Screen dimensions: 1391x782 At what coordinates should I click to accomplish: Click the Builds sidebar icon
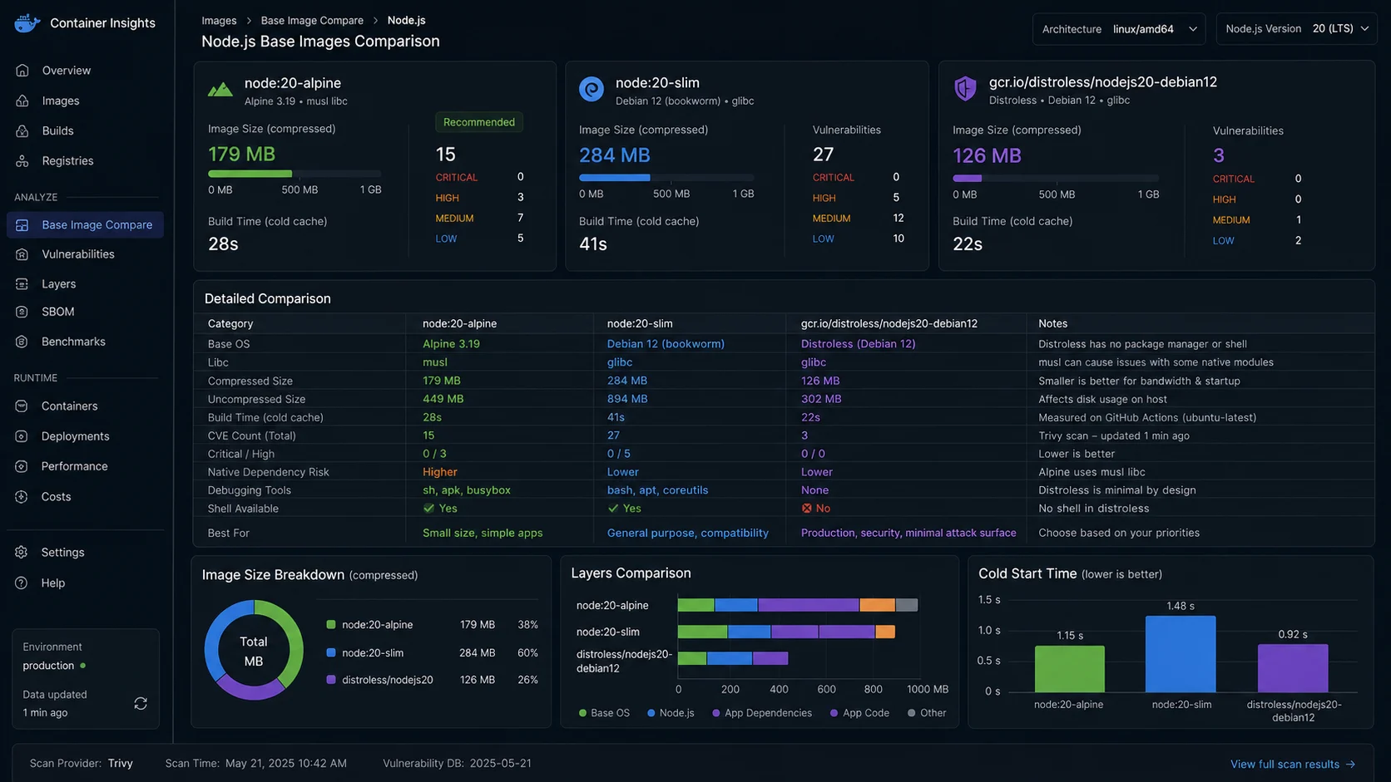coord(22,130)
